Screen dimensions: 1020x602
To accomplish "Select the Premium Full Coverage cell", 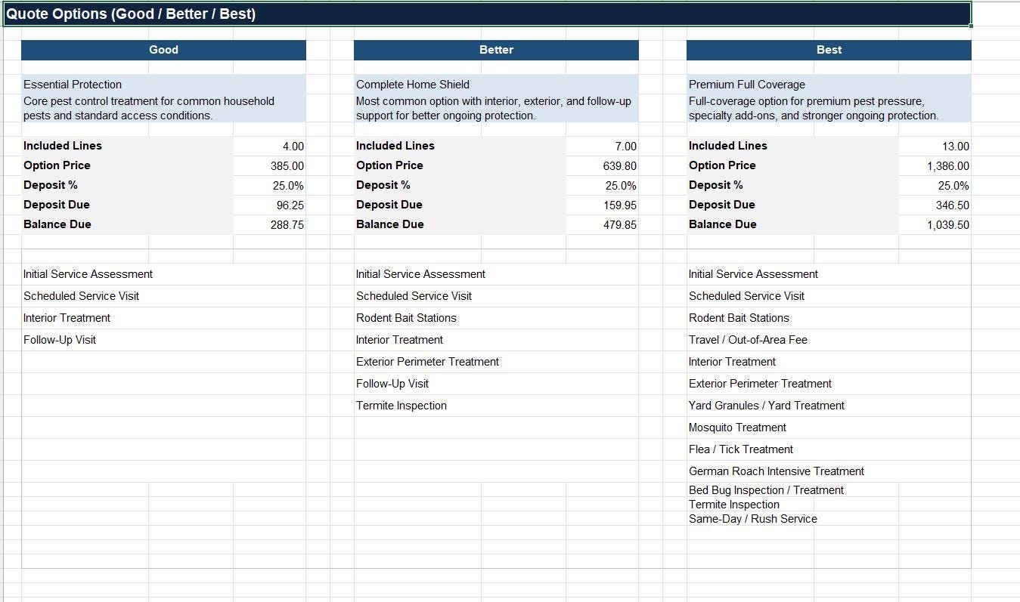I will coord(829,85).
